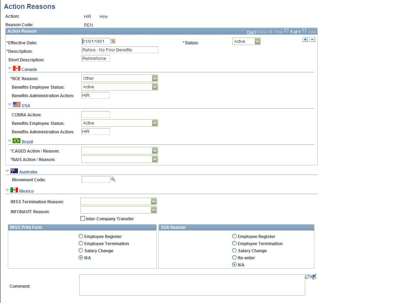The image size is (415, 303).
Task: Open INFONAVIT Reason dropdown
Action: (x=119, y=210)
